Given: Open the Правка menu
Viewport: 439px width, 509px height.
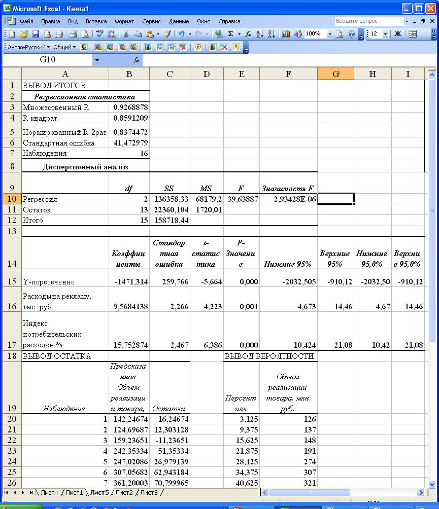Looking at the screenshot, I should click(x=51, y=21).
